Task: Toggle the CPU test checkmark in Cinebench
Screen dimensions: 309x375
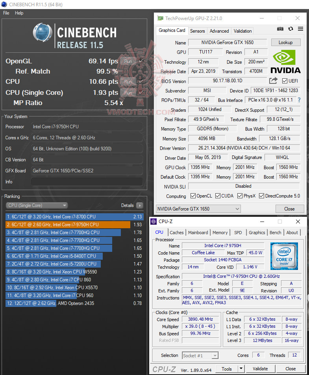Action: (x=141, y=81)
